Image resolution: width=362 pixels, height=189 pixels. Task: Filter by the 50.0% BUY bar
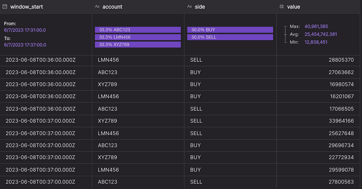click(x=230, y=30)
